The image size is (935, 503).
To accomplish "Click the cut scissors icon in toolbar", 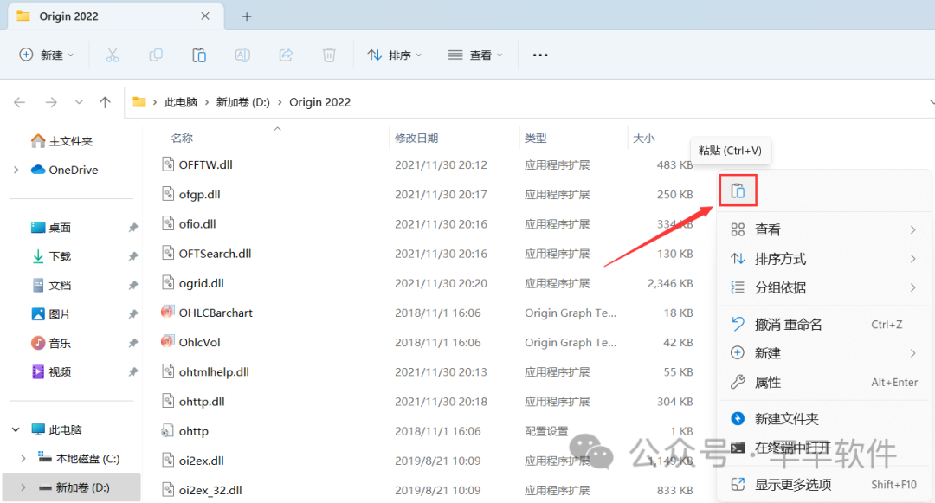I will (113, 55).
